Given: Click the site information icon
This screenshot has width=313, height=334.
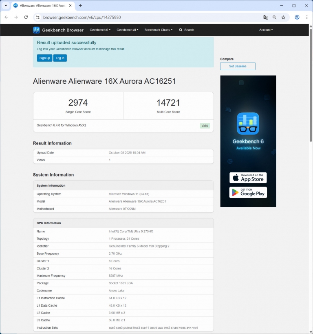Looking at the screenshot, I should [x=37, y=18].
